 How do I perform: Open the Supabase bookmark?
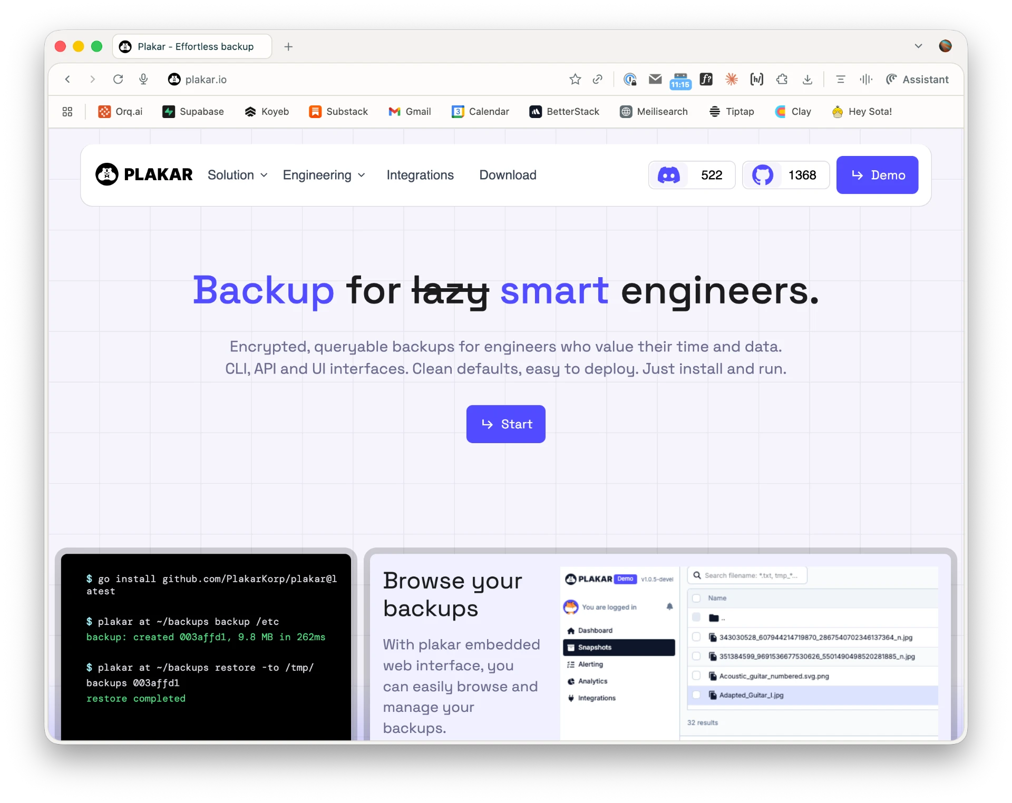(x=193, y=112)
